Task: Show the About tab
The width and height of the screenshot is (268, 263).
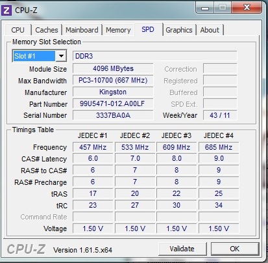Action: click(x=210, y=30)
